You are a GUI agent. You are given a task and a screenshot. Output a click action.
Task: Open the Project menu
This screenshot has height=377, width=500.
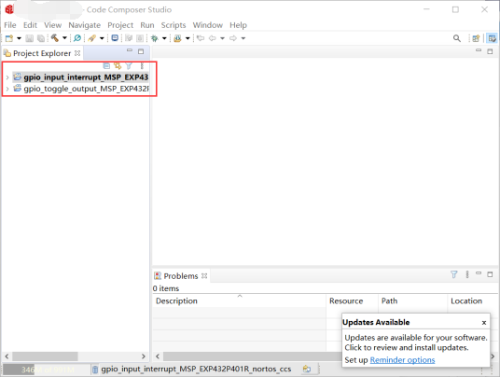[x=120, y=25]
